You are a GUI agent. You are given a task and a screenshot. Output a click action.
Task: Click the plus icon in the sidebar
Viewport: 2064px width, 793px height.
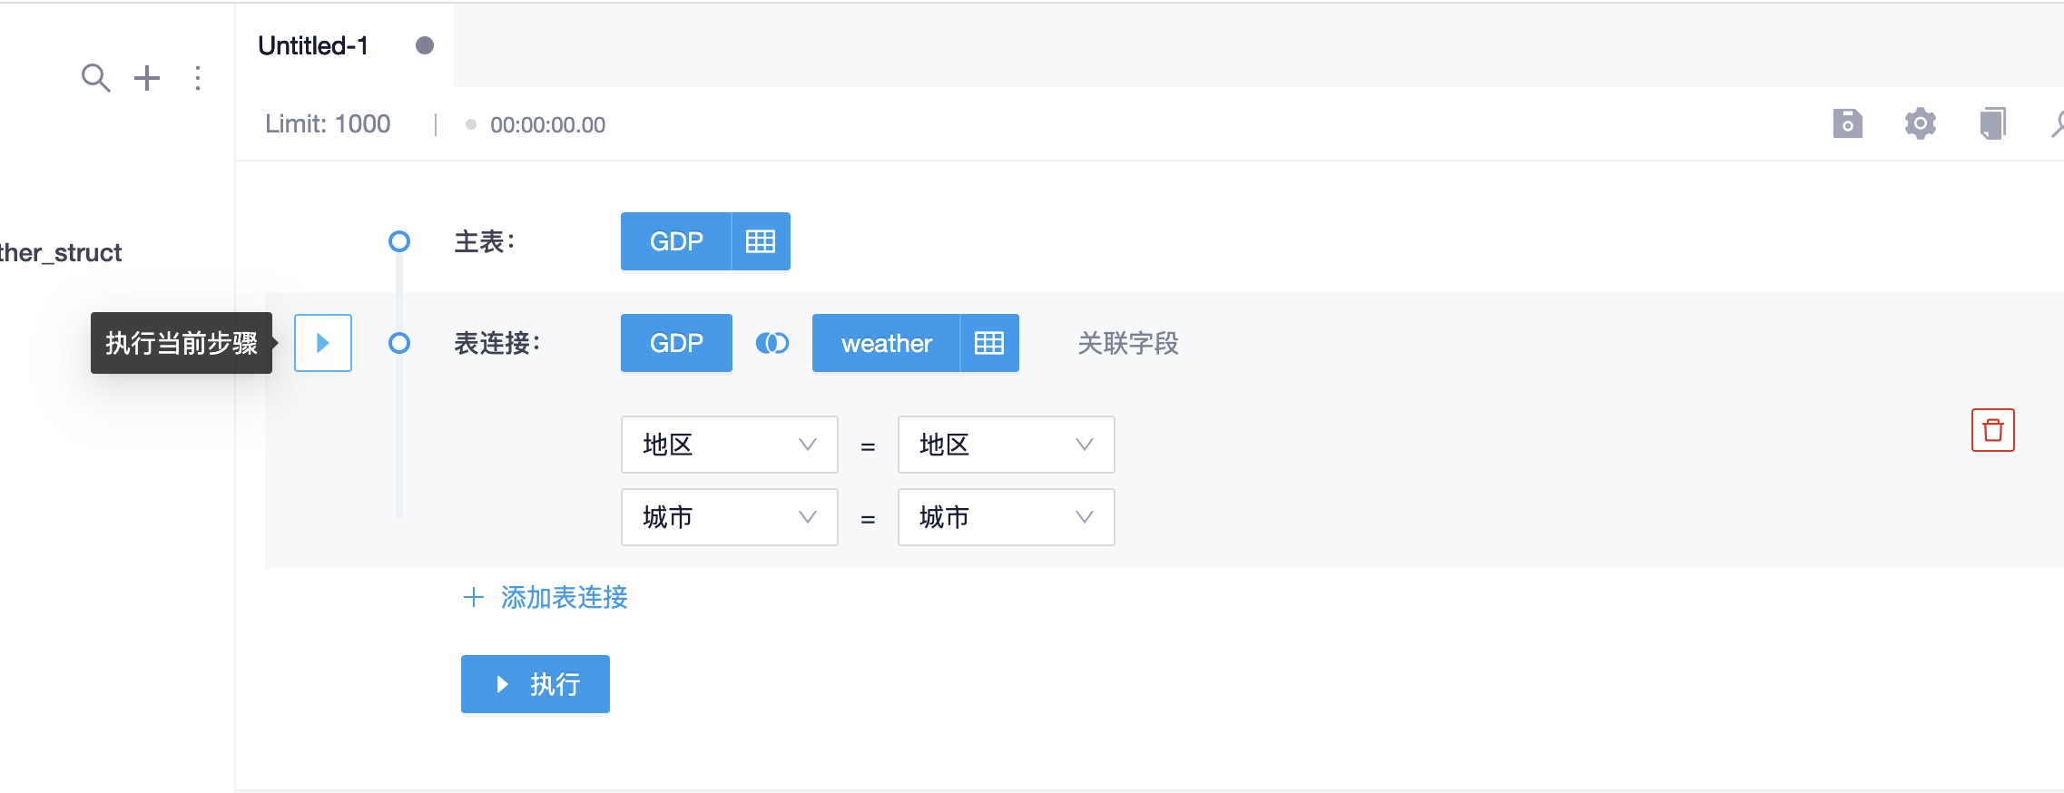[x=147, y=78]
